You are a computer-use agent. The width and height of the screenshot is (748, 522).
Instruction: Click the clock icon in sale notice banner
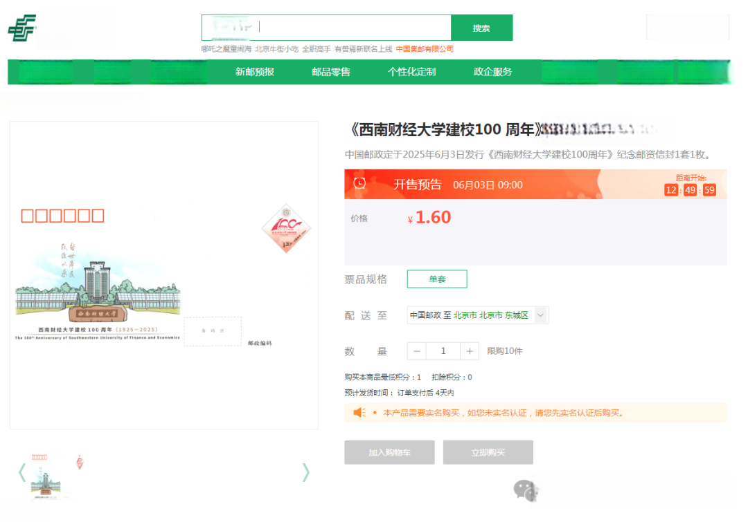pyautogui.click(x=359, y=184)
